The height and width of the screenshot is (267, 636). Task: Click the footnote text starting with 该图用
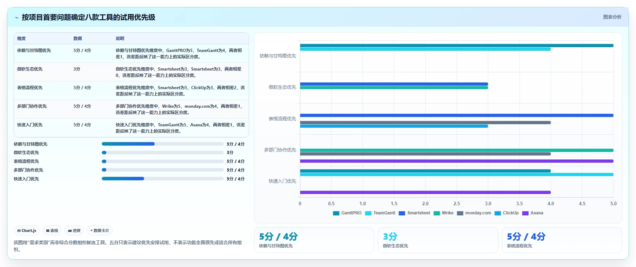click(x=128, y=246)
